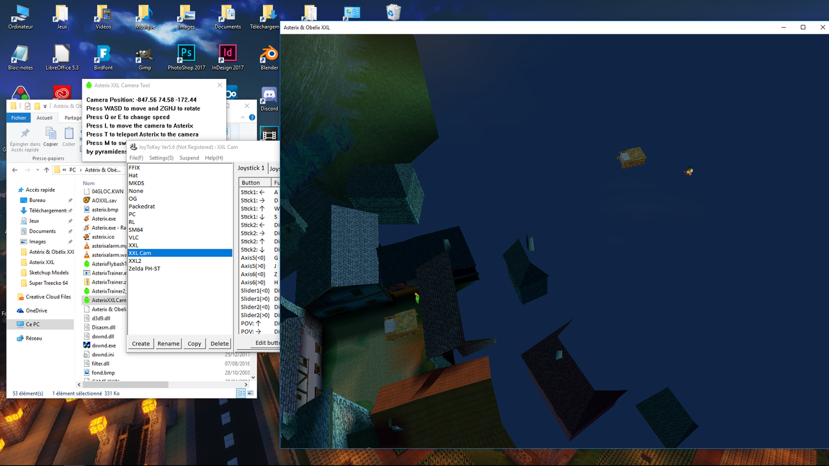The image size is (829, 466).
Task: Select the Slider1(<0) row in JoyToKey
Action: click(260, 291)
